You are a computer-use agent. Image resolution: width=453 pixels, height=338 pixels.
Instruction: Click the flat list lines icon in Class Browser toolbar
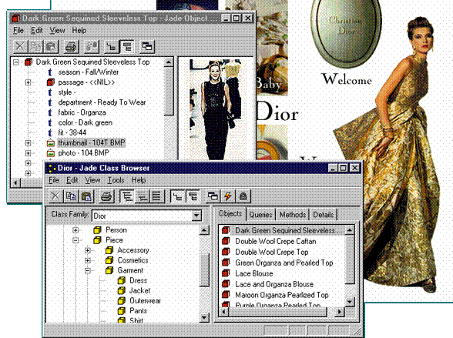pos(157,196)
